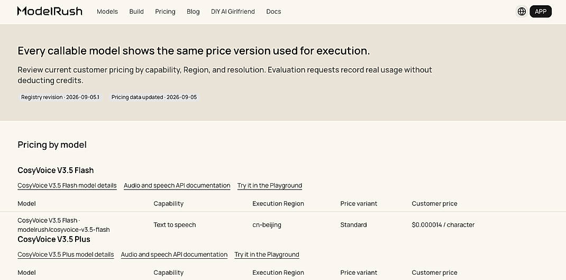Screen dimensions: 566x280
Task: Click the $0.000014 / character price
Action: coord(443,225)
